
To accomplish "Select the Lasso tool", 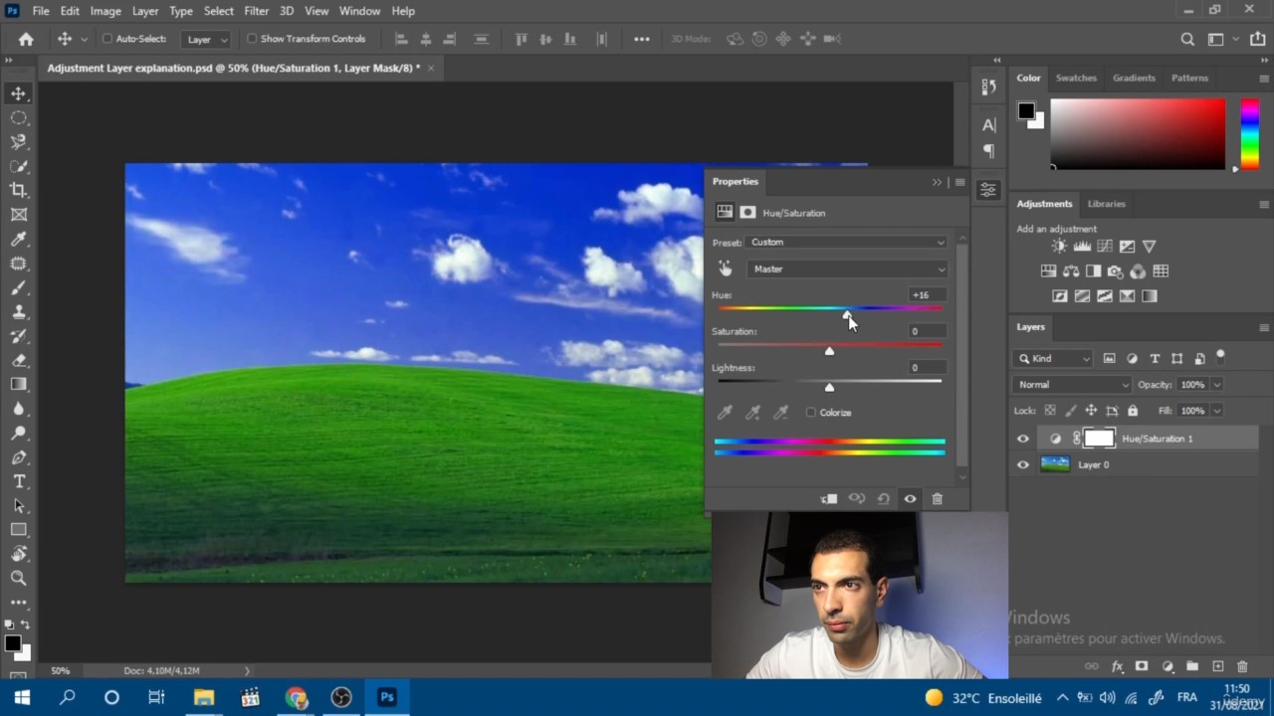I will [19, 142].
